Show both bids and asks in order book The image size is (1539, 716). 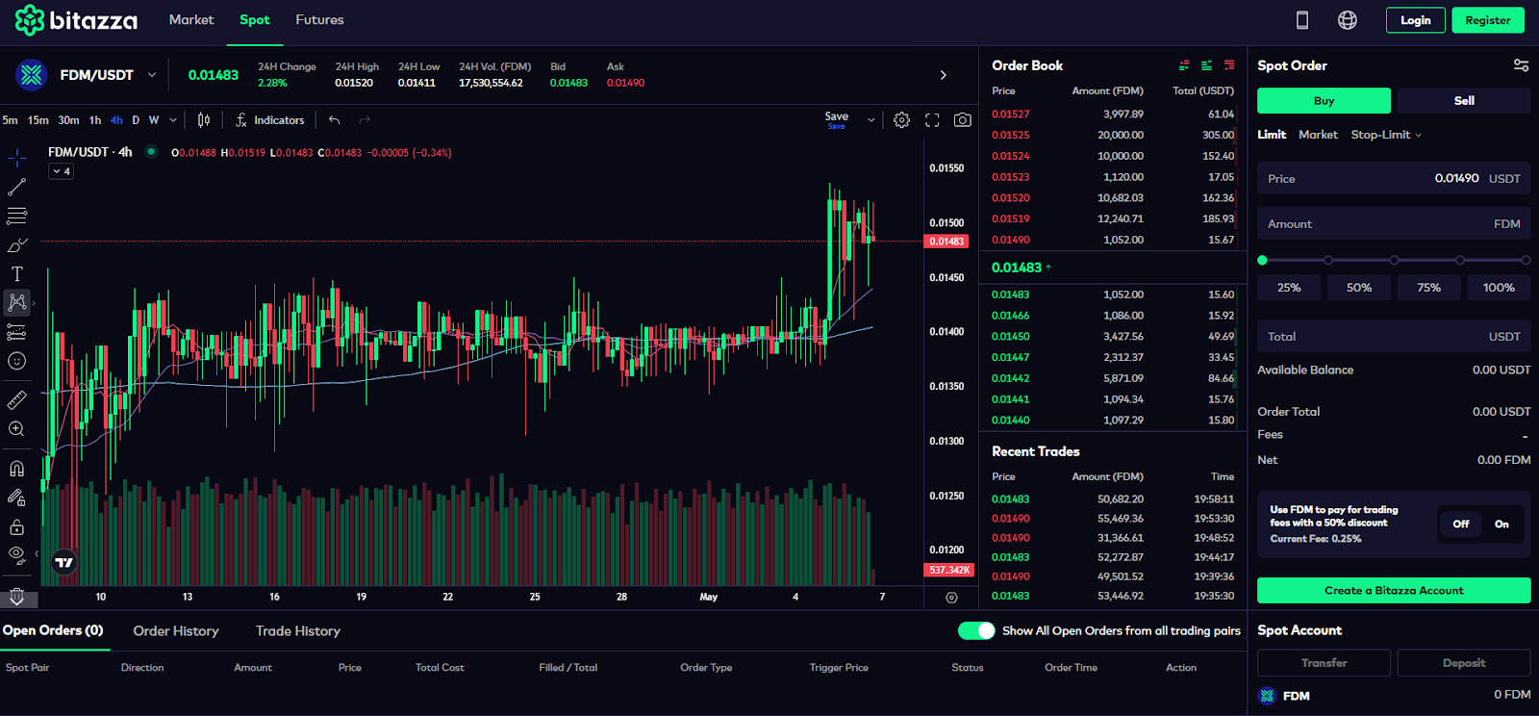click(x=1184, y=65)
